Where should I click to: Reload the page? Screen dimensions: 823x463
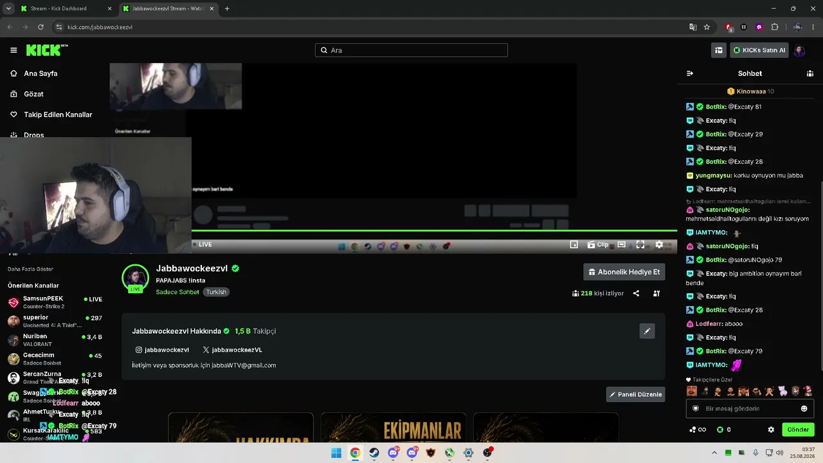41,27
